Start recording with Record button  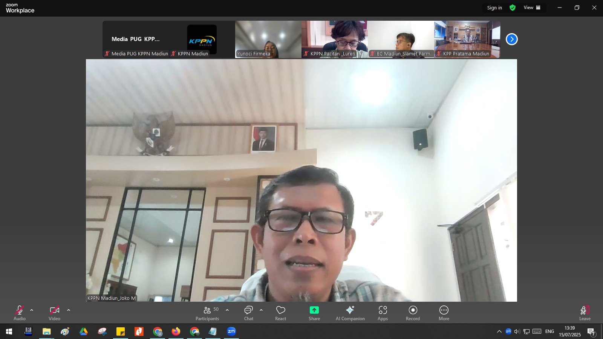click(x=413, y=313)
